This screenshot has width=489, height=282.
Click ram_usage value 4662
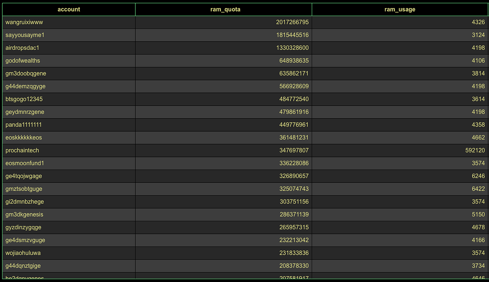click(x=478, y=138)
